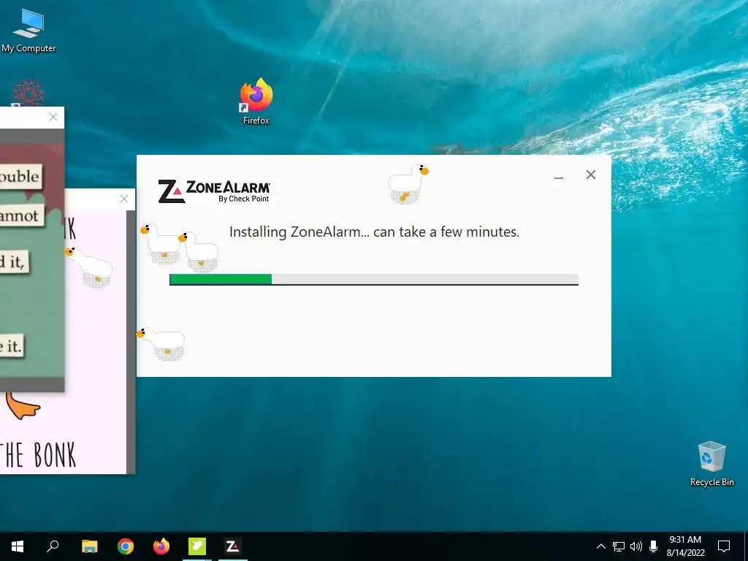The width and height of the screenshot is (748, 561).
Task: Open taskbar search magnifier
Action: (53, 546)
